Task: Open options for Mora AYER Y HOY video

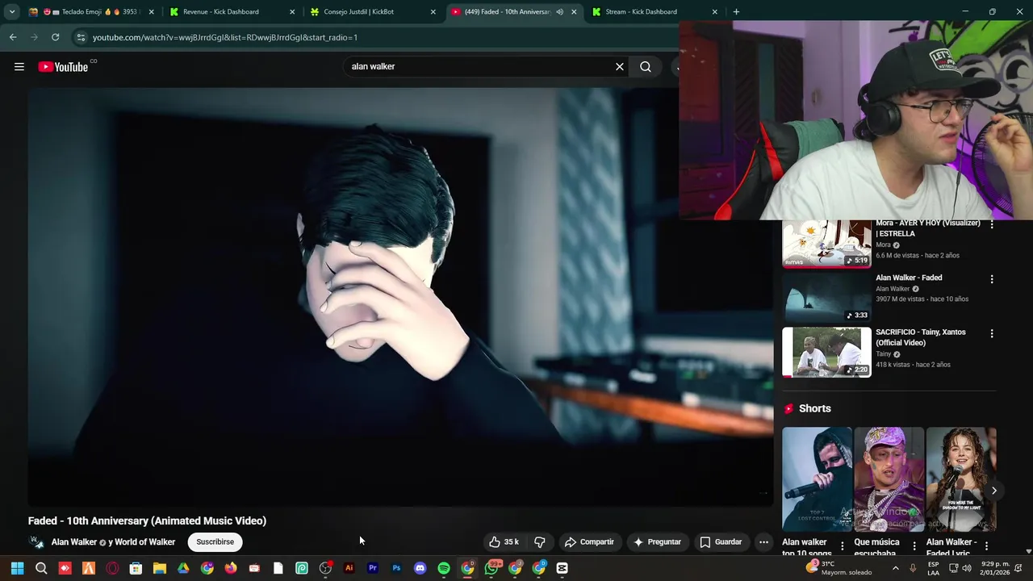Action: (992, 224)
